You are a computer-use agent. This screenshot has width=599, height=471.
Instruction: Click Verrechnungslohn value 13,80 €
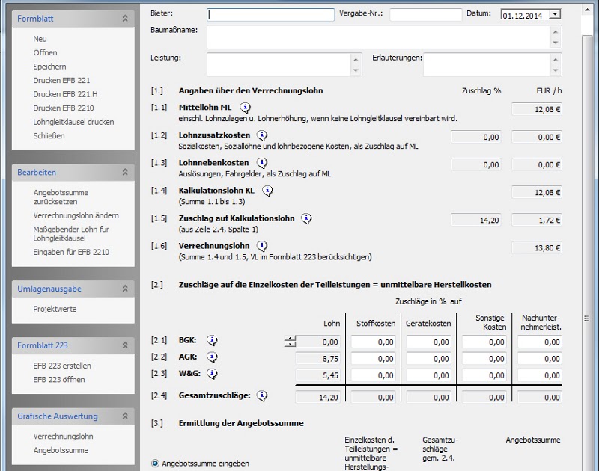537,248
